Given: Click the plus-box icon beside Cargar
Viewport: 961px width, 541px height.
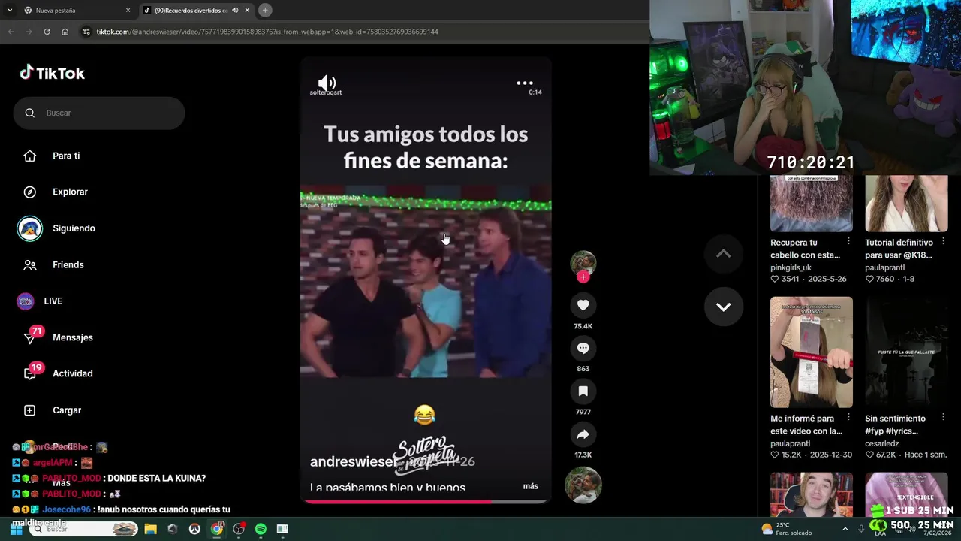Looking at the screenshot, I should click(30, 410).
